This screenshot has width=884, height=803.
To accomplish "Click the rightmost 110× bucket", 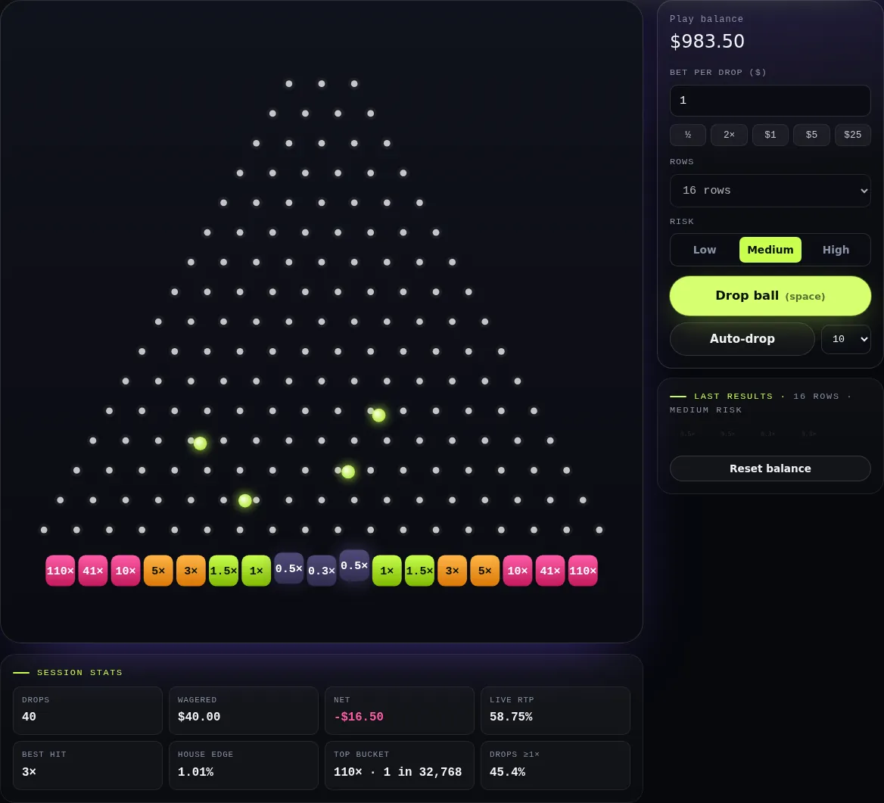I will [x=583, y=571].
